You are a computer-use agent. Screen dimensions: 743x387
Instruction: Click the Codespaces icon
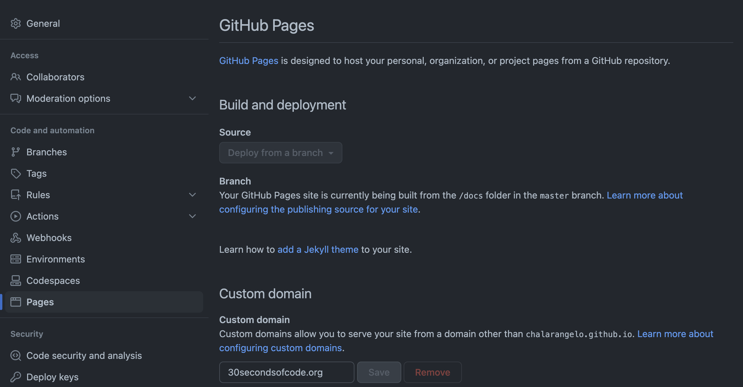tap(15, 281)
